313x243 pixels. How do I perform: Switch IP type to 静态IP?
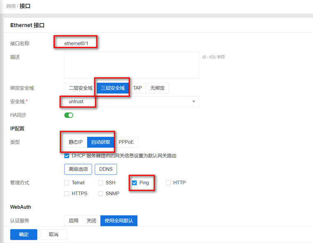point(76,142)
